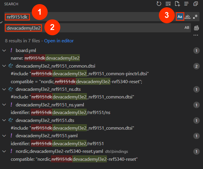Screen dimensions: 203x169
Task: Select devacademyl3e2_nrf9151_ns.yaml file row
Action: tap(101, 105)
